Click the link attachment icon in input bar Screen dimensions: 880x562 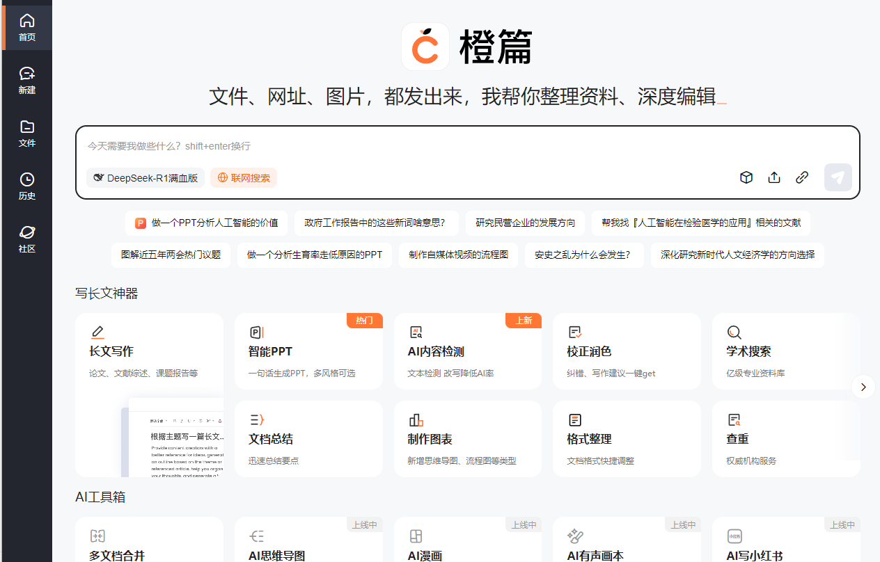pos(802,177)
